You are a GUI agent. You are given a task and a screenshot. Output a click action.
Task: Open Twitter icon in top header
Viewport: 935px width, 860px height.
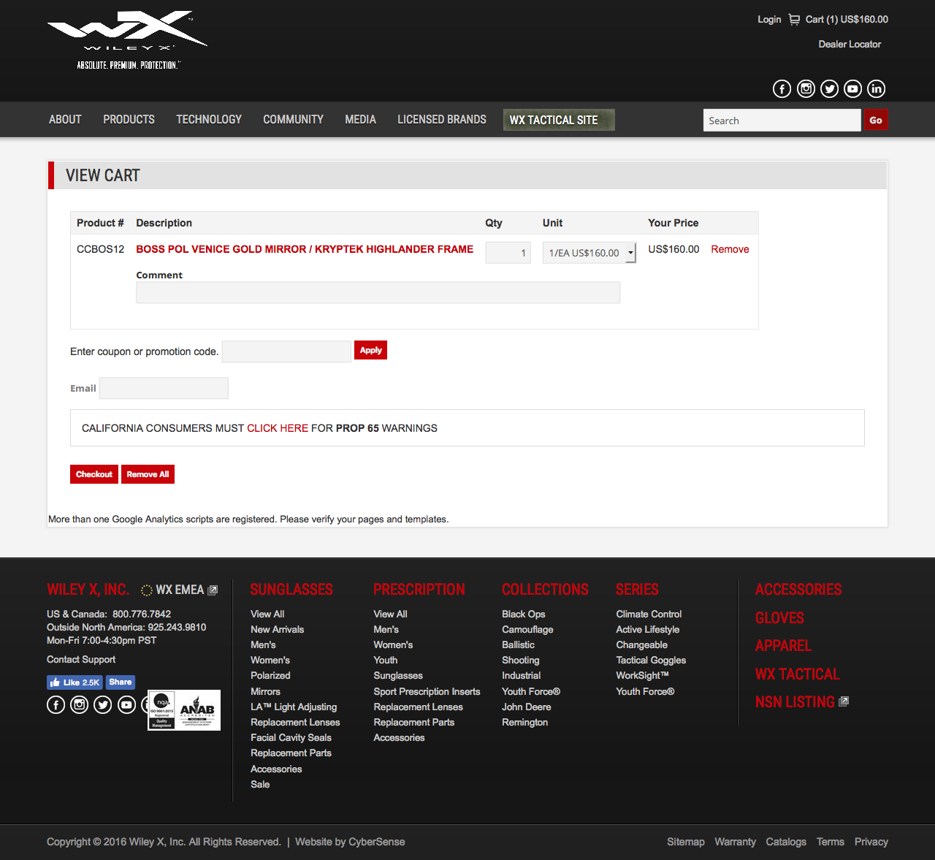coord(829,89)
